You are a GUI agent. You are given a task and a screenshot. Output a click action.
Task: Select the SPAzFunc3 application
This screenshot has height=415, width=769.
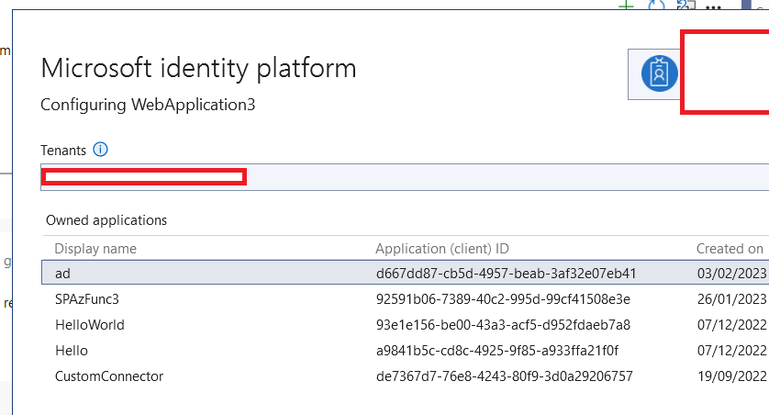(87, 299)
